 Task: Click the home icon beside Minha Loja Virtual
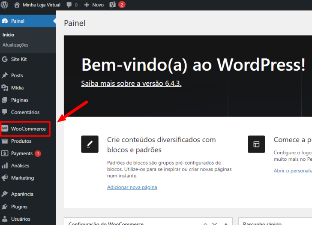[17, 5]
